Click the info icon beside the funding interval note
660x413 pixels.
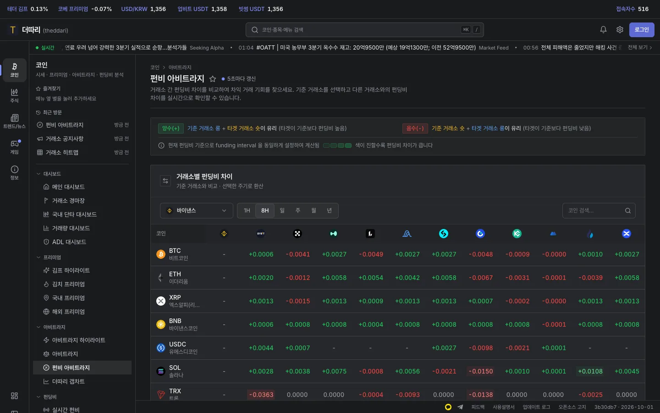click(161, 145)
